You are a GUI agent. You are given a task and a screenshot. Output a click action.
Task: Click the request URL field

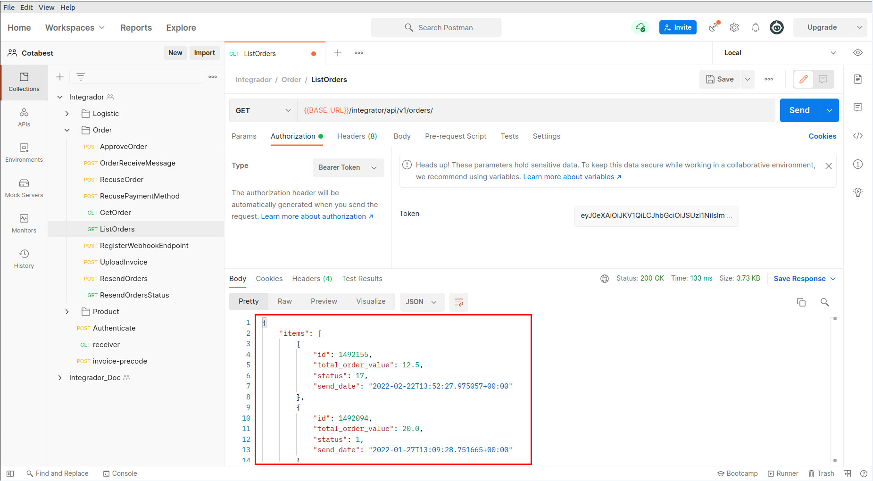(x=536, y=110)
